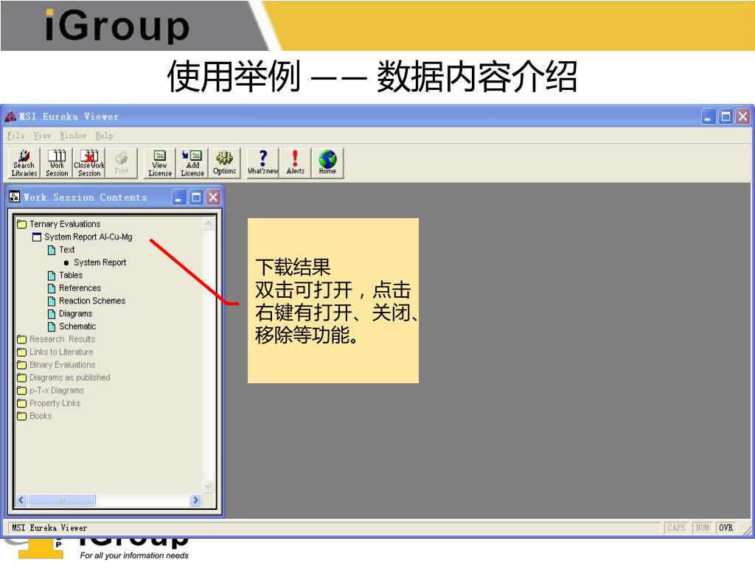This screenshot has width=755, height=566.
Task: Select the Binary Evaluations folder
Action: pyautogui.click(x=62, y=365)
